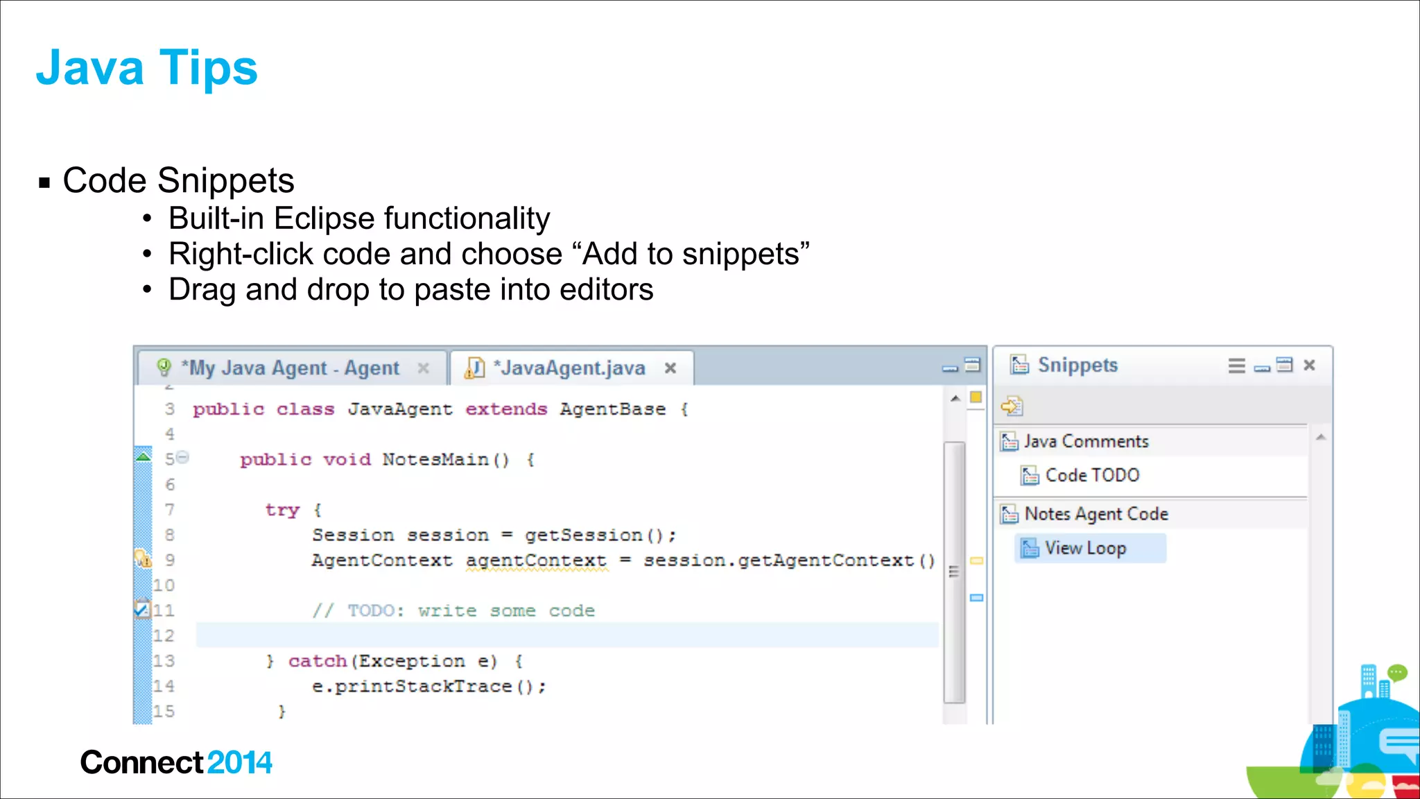Collapse the Notes Agent Code drawer
The height and width of the screenshot is (799, 1420).
[x=1152, y=514]
